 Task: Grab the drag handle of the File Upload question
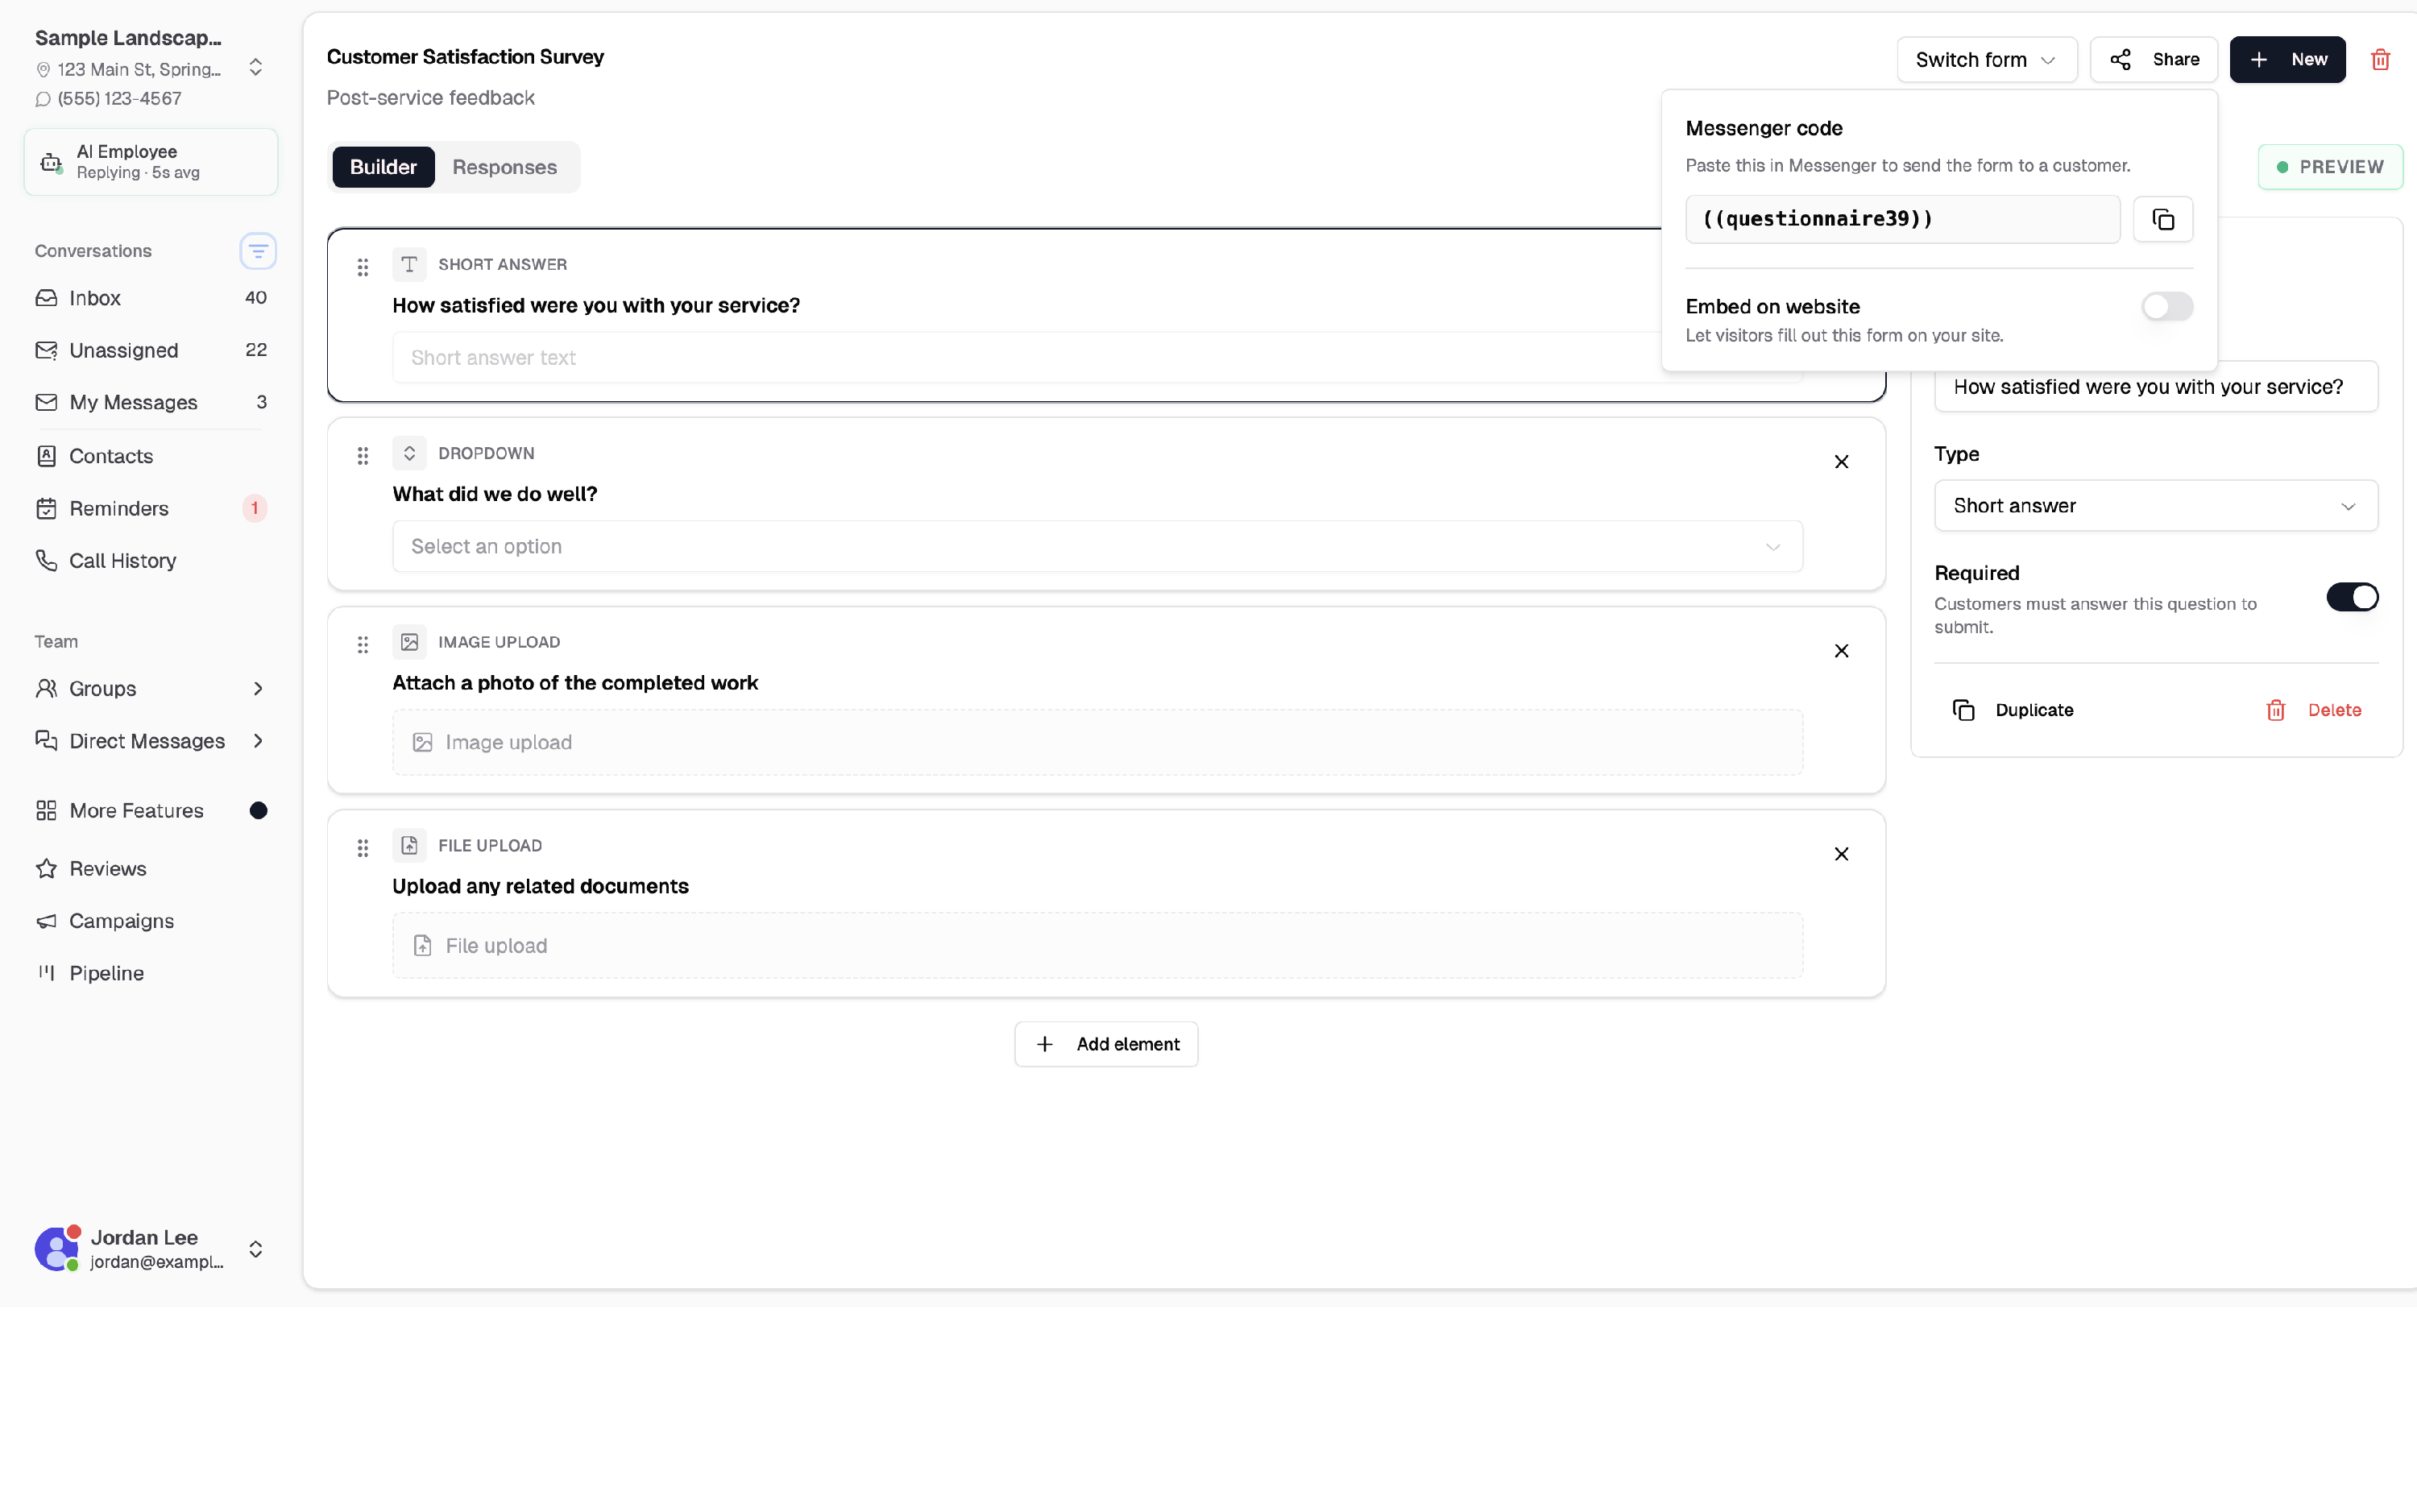(363, 848)
